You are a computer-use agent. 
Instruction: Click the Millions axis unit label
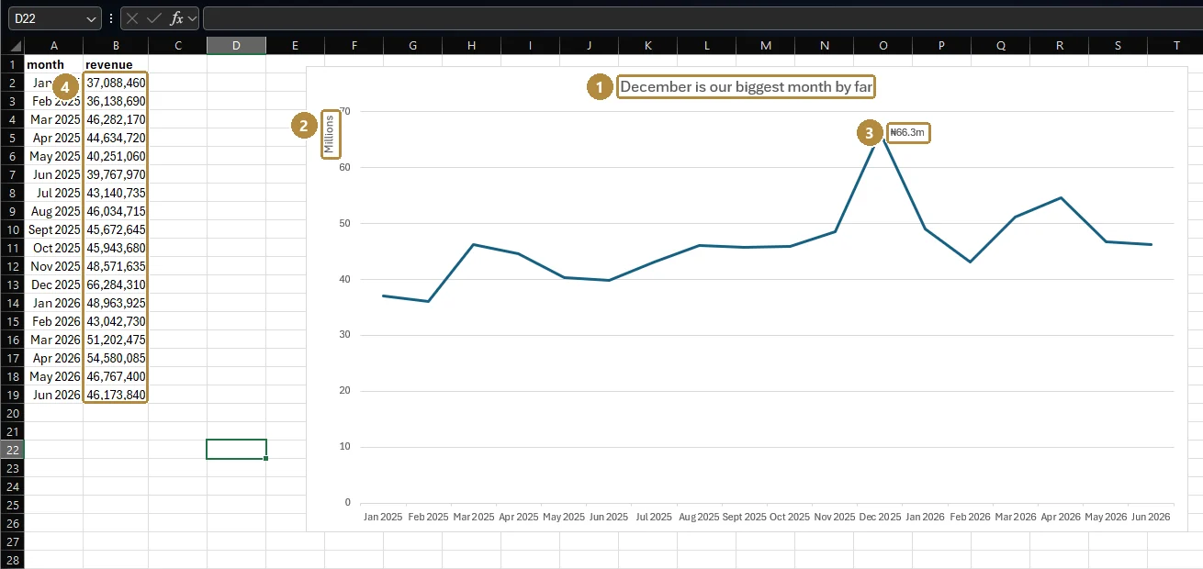pyautogui.click(x=330, y=135)
